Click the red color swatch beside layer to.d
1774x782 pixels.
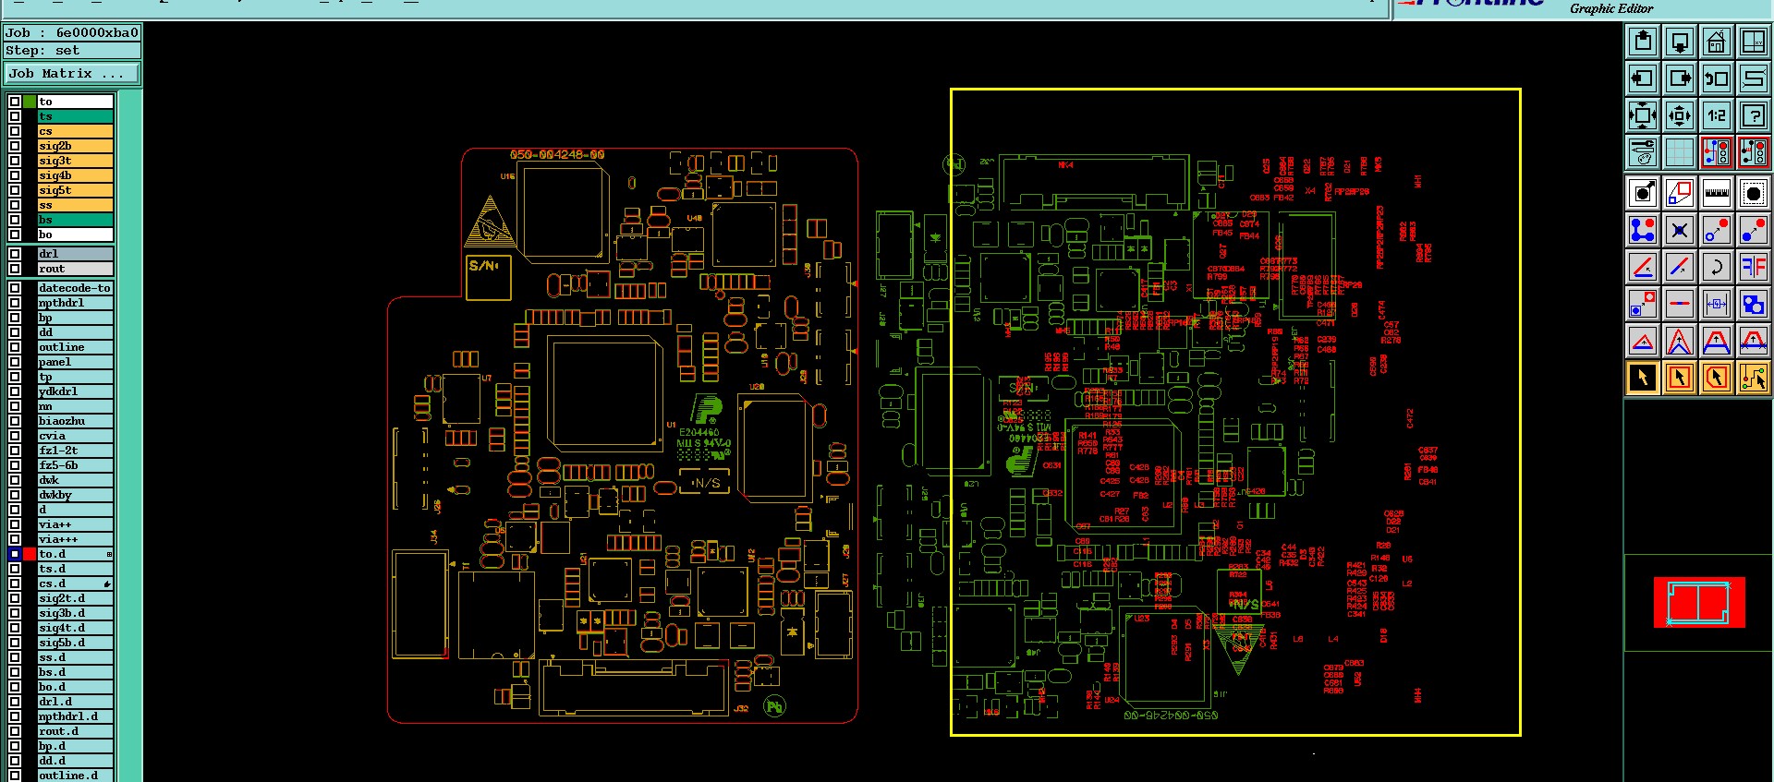coord(30,554)
